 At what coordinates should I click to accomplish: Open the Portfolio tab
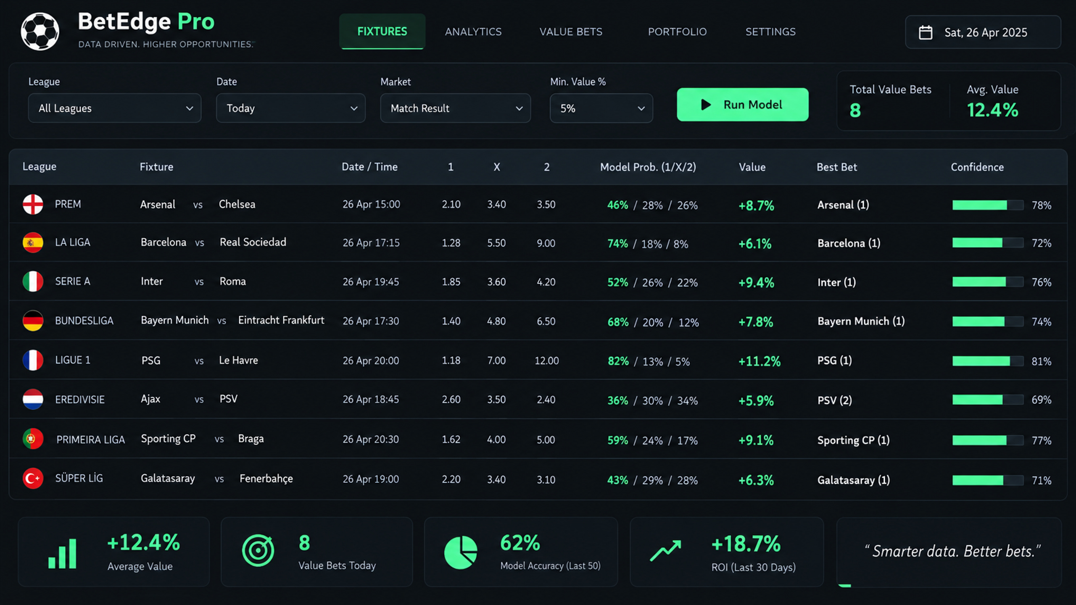677,32
